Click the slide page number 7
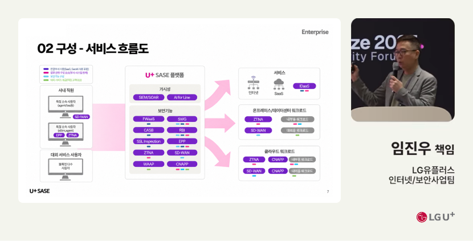This screenshot has height=241, width=473. [x=328, y=191]
